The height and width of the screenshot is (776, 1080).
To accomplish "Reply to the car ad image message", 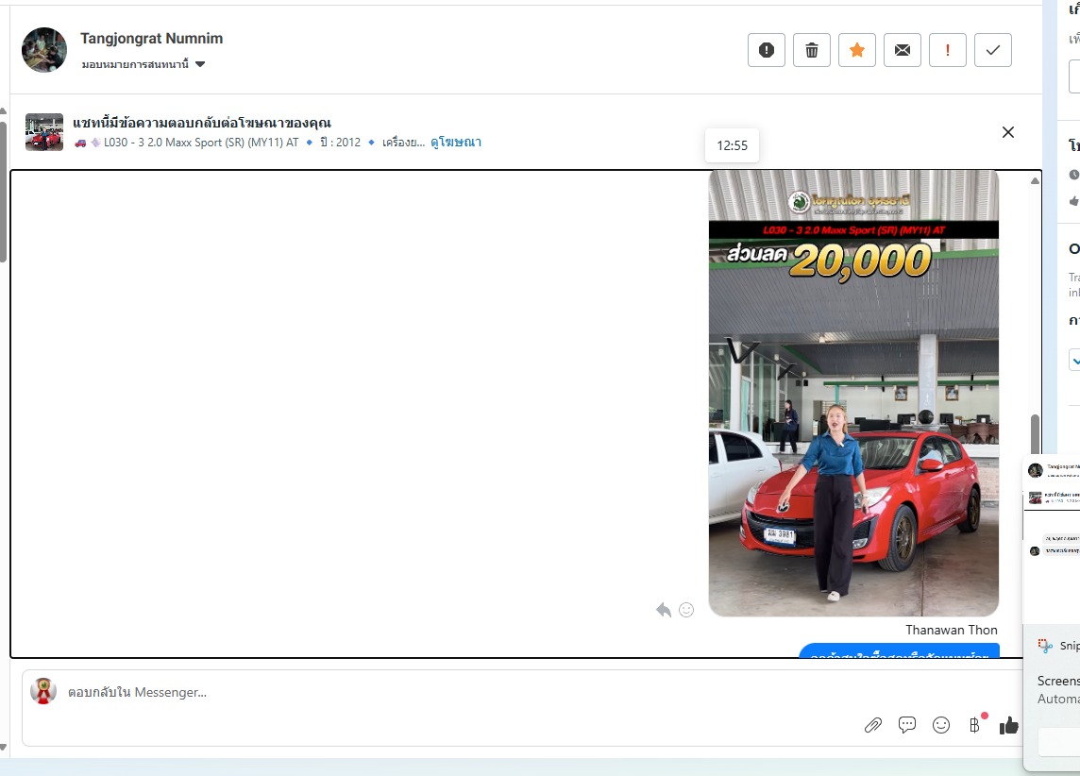I will 664,610.
